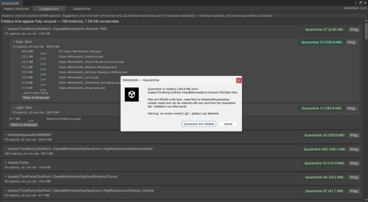Ping the UI-Artwork-PSD folder
The width and height of the screenshot is (368, 202).
354,30
